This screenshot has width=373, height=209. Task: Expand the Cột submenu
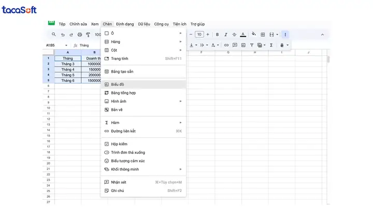(x=143, y=50)
